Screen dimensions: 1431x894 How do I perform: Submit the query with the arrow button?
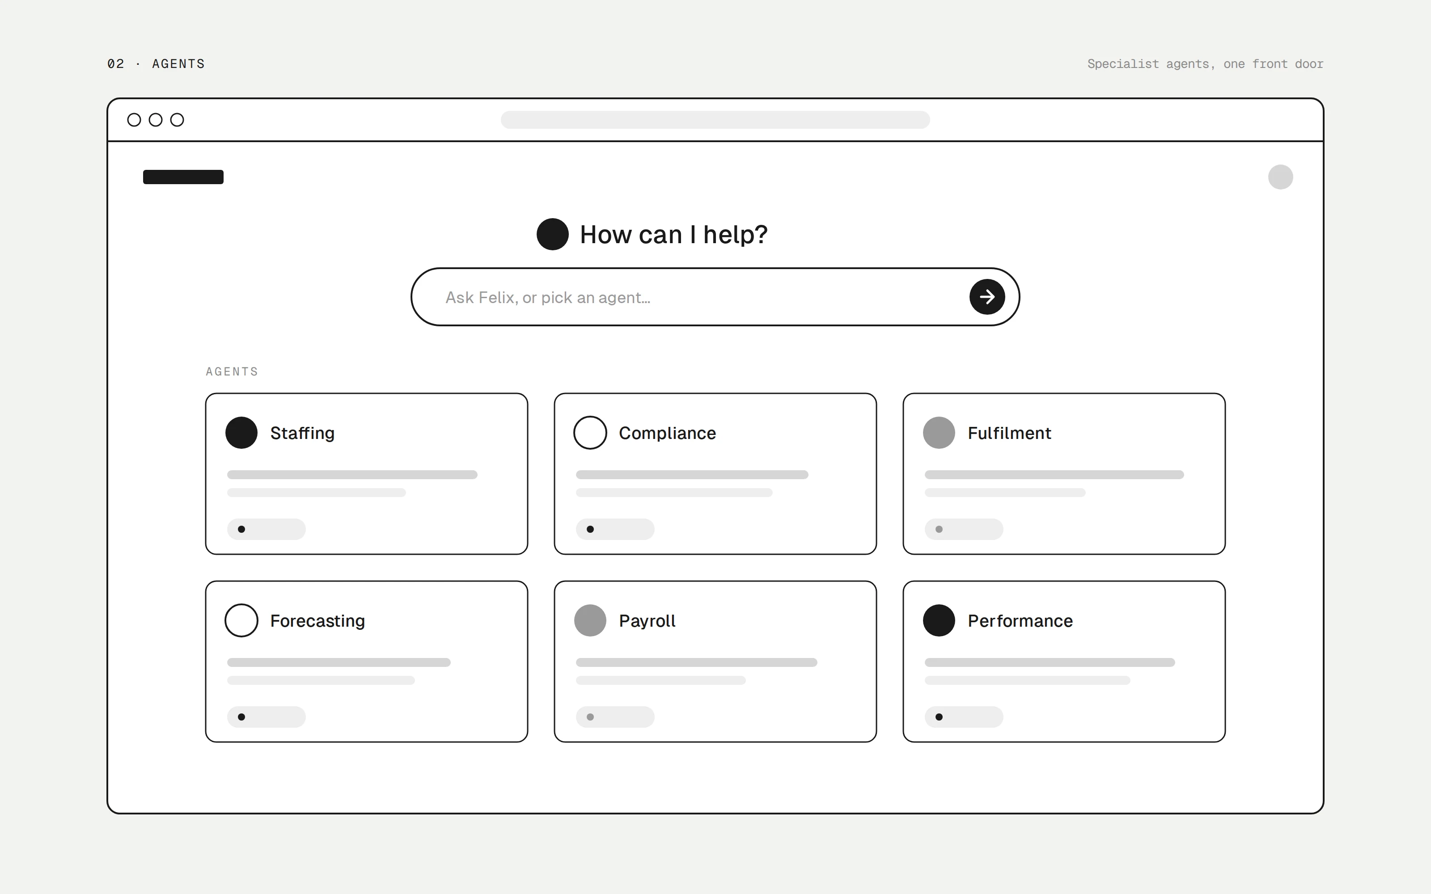987,297
